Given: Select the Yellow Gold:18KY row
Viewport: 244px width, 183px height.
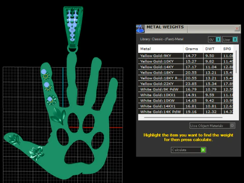Looking at the screenshot, I should point(186,73).
